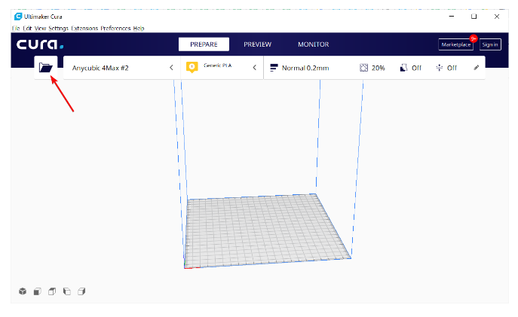Click the build plate adhesion icon

coord(439,68)
